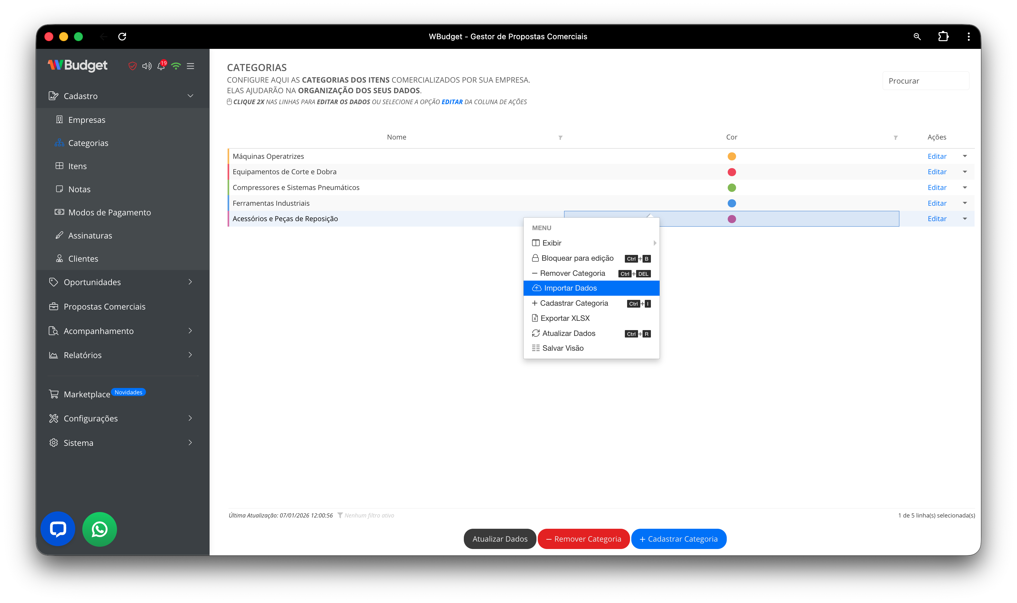Click the magnifier search icon in title bar

[917, 37]
